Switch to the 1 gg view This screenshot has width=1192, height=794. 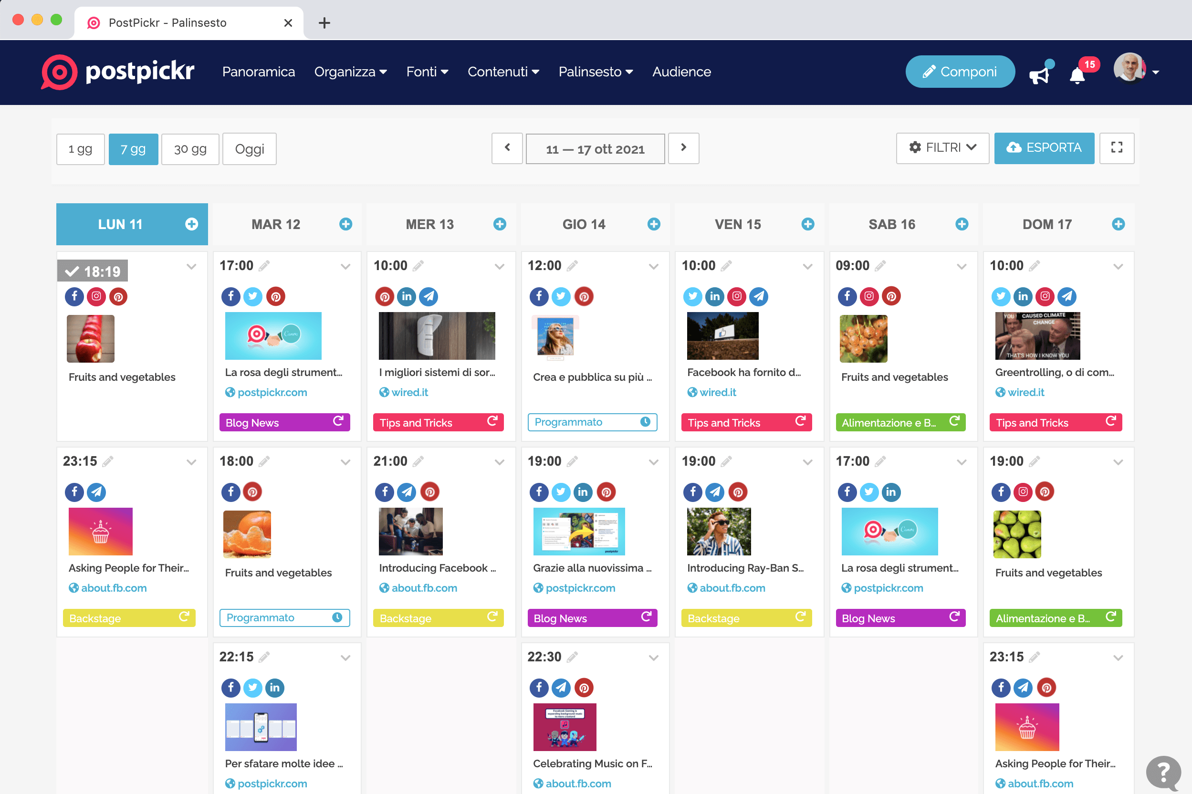pyautogui.click(x=81, y=149)
